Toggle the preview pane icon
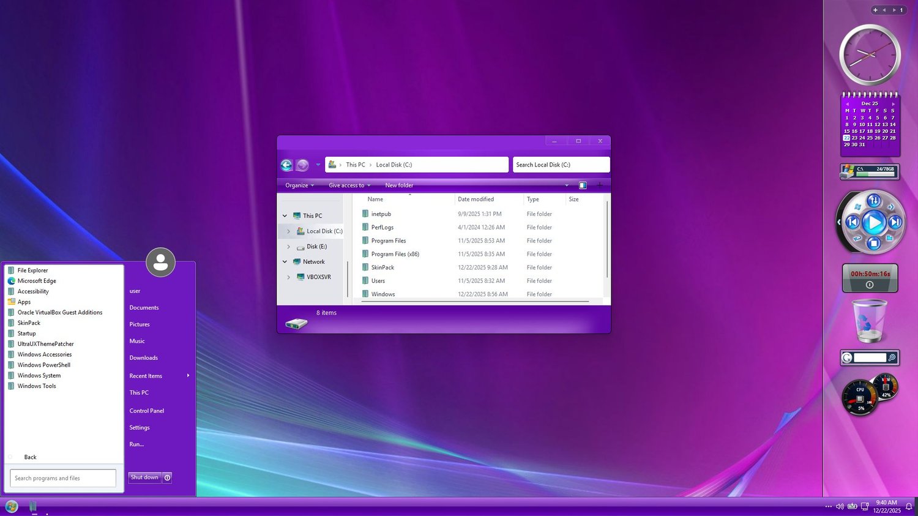 tap(583, 185)
